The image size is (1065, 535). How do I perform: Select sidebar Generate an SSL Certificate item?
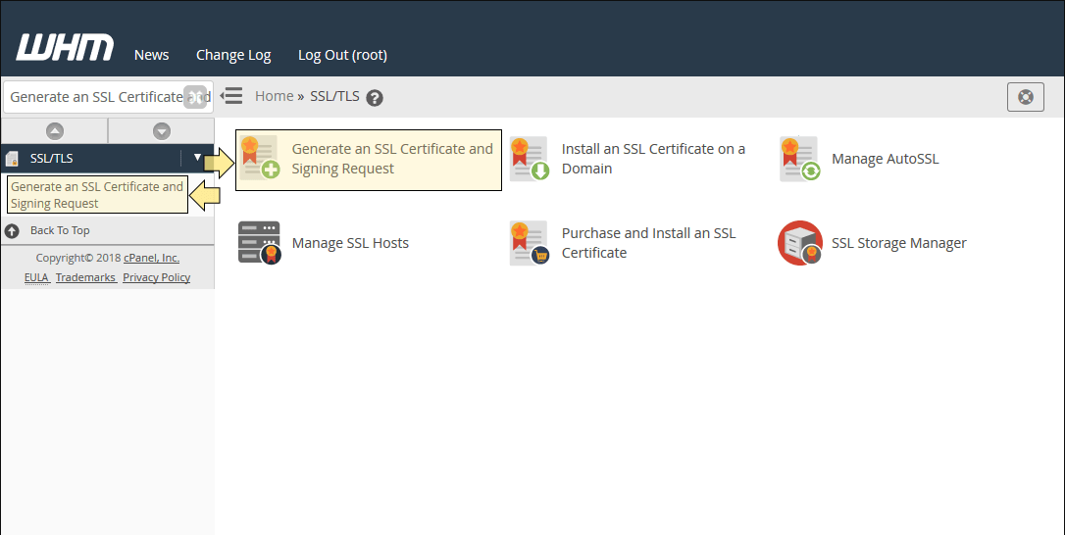(x=97, y=195)
